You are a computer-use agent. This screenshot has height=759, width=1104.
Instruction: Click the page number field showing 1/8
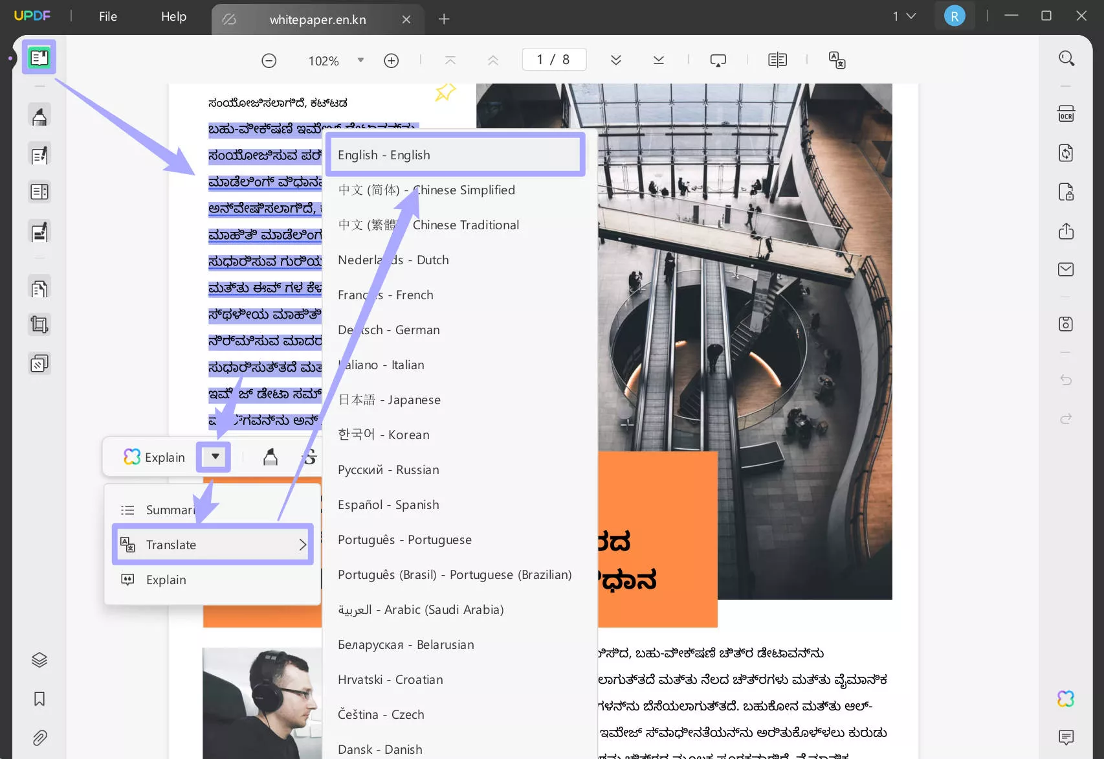[x=553, y=59]
